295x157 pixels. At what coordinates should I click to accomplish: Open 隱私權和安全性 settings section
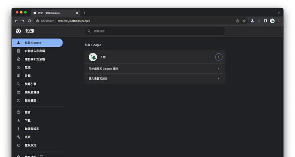click(x=37, y=59)
